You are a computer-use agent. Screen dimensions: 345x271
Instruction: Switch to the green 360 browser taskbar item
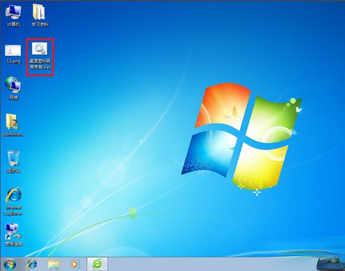[97, 264]
